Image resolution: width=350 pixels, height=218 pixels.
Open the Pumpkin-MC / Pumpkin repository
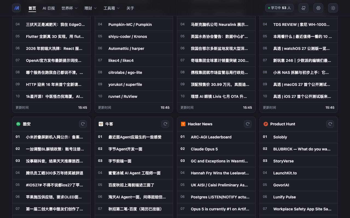(x=134, y=25)
